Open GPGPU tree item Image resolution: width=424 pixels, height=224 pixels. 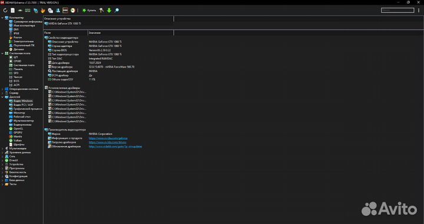16,132
